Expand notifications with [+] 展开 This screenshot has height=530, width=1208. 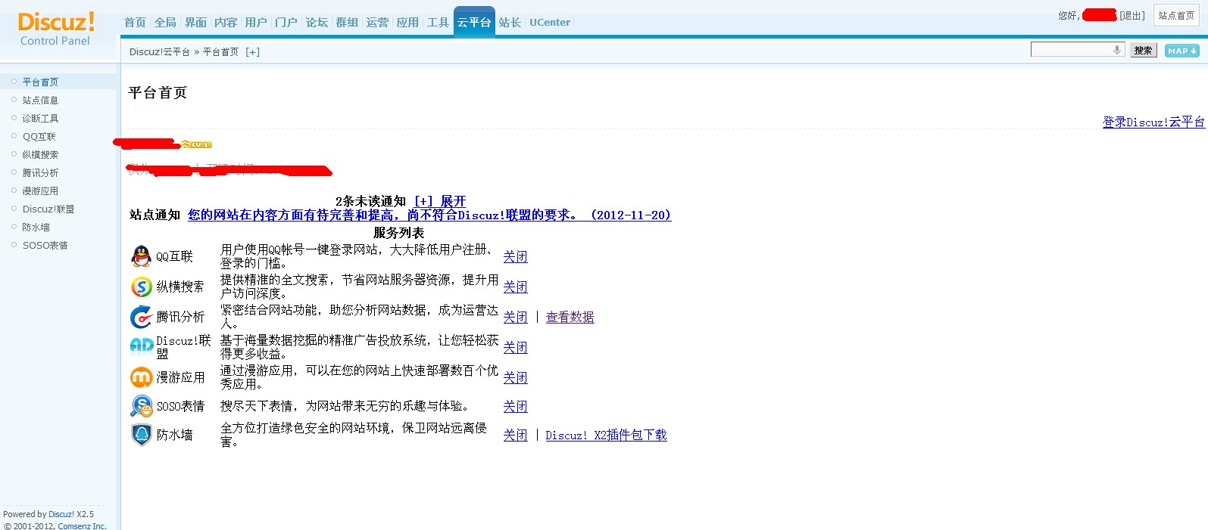pyautogui.click(x=440, y=201)
